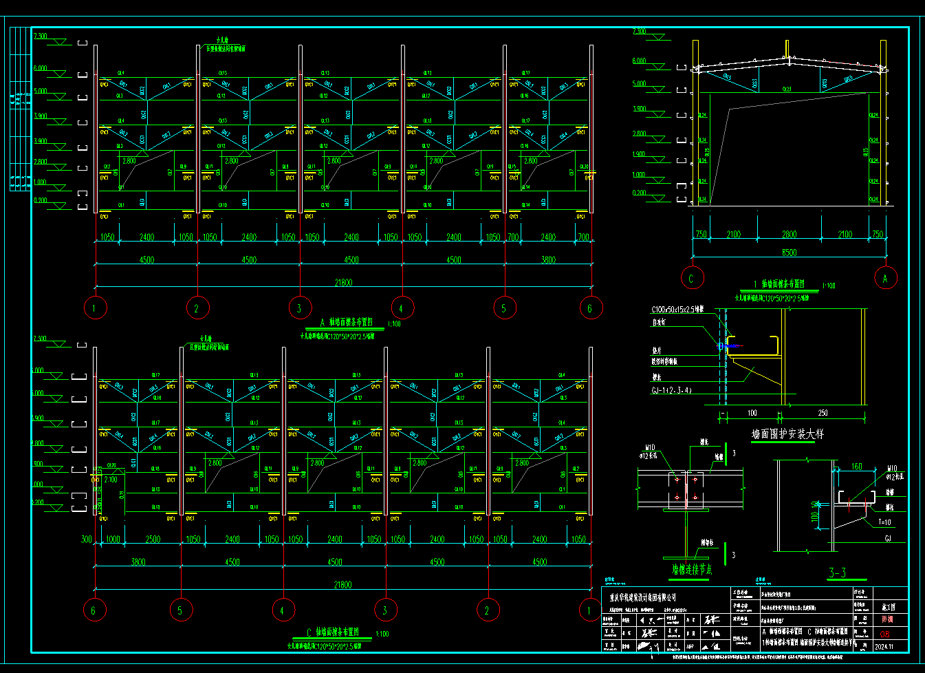
Task: Click the 7.300 elevation marker of the A-axis elevation
Action: pos(41,36)
